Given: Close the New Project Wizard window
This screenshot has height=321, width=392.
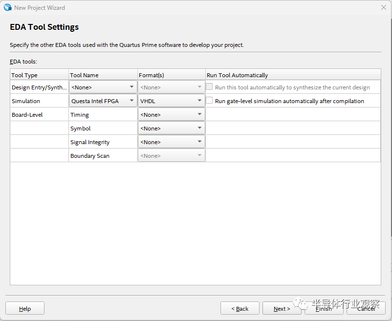Looking at the screenshot, I should 383,7.
